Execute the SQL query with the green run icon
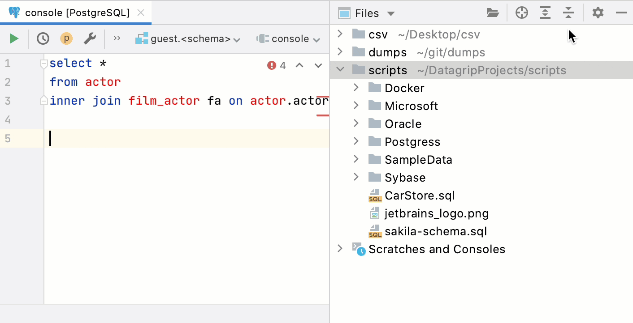The image size is (633, 323). (14, 38)
